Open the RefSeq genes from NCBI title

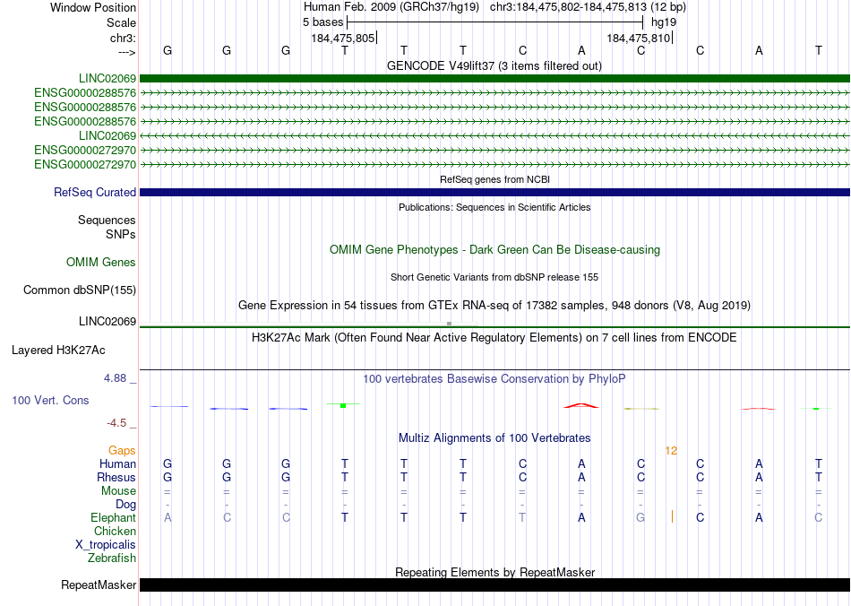(x=494, y=179)
